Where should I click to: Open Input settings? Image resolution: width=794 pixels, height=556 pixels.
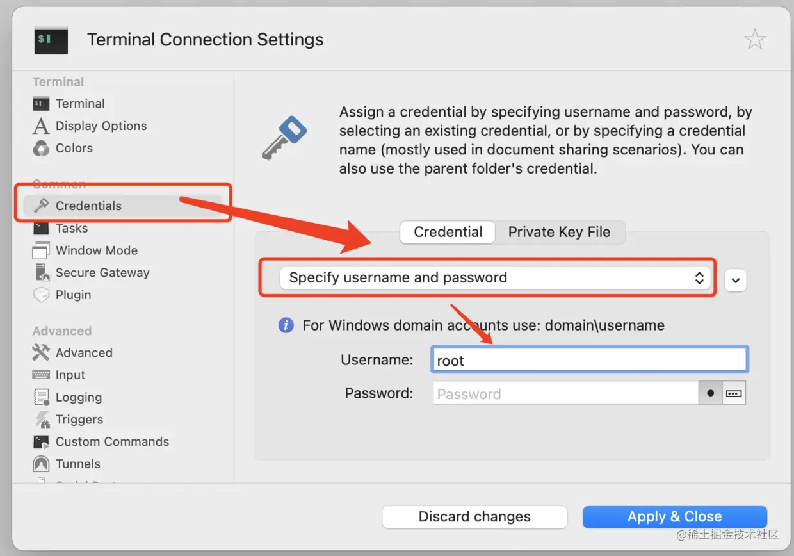point(70,375)
